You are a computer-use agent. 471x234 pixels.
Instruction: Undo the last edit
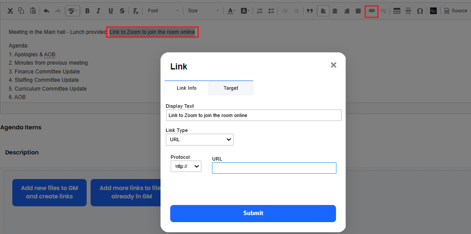(46, 11)
